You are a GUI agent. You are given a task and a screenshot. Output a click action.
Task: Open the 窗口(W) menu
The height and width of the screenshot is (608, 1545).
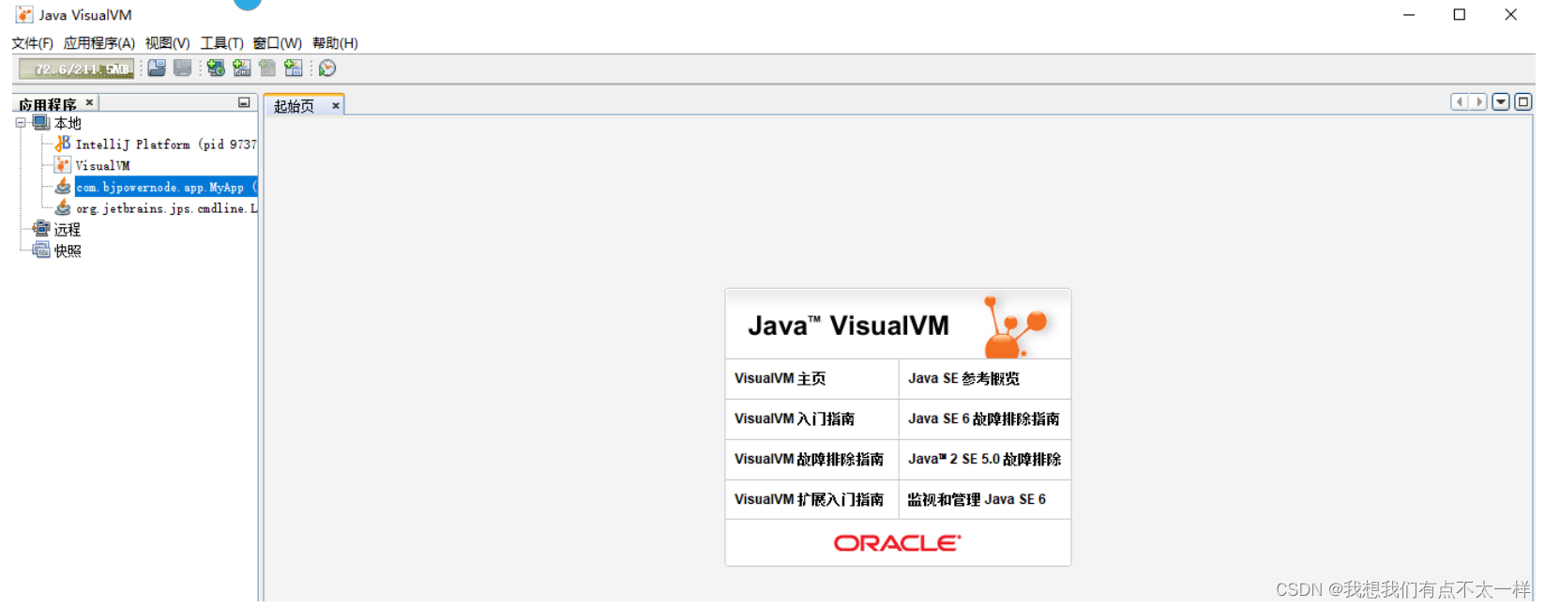coord(277,43)
